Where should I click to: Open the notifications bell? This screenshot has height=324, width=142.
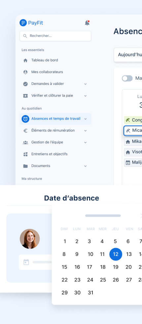87,23
